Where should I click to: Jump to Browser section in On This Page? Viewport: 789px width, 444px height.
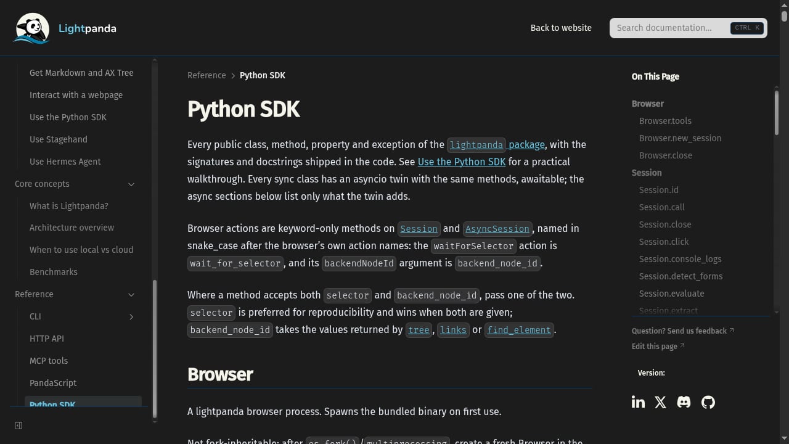(648, 104)
